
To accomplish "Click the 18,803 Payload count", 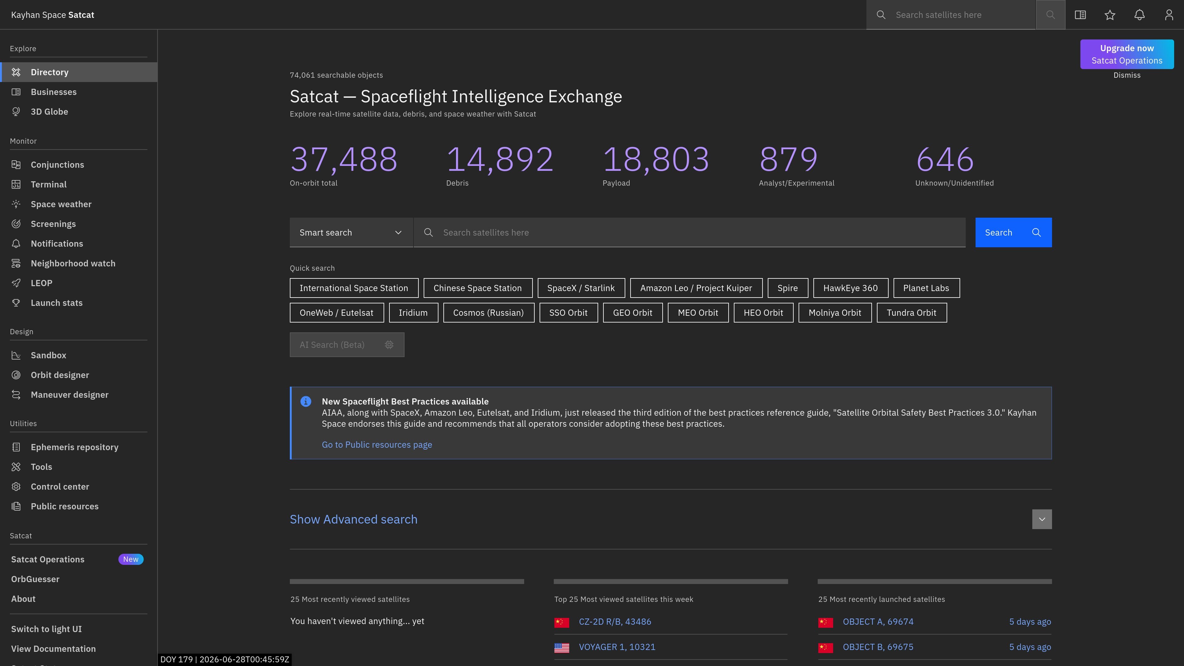I will [x=656, y=159].
